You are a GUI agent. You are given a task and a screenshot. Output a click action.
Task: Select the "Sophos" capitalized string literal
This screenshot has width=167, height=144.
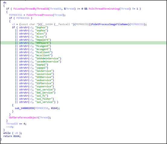(x=41, y=28)
